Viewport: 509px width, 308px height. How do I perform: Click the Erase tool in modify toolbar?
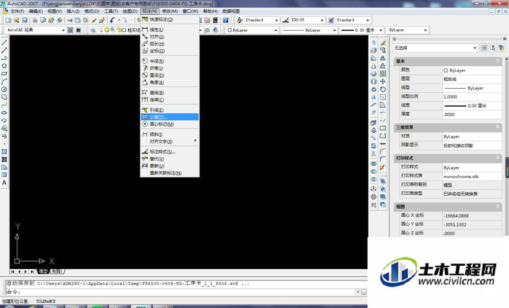click(383, 43)
